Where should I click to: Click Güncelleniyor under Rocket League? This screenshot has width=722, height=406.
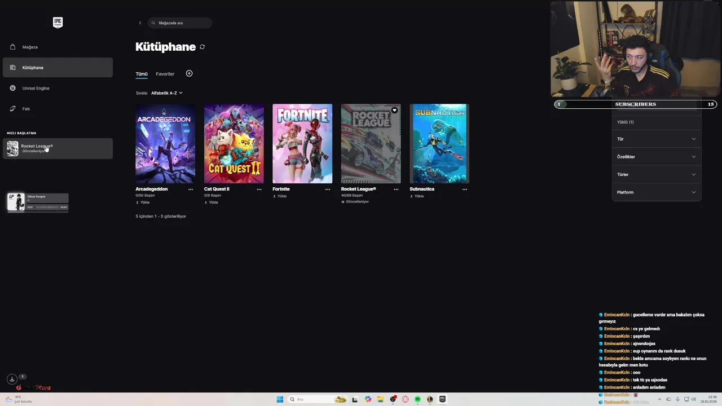(x=355, y=202)
